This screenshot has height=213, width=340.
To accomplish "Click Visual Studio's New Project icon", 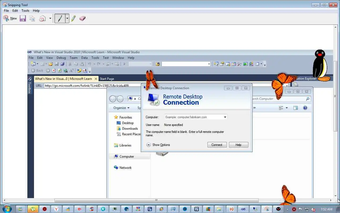I will point(33,64).
